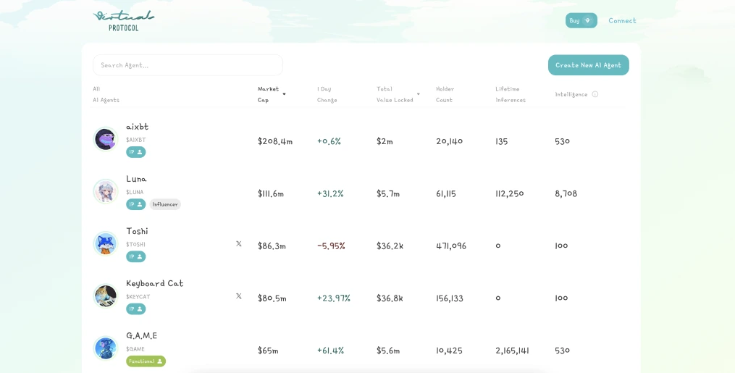Click the Influencer tag on Luna

coord(165,204)
